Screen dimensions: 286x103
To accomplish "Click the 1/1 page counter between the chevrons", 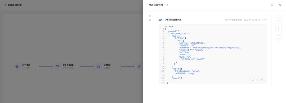I will [279, 28].
